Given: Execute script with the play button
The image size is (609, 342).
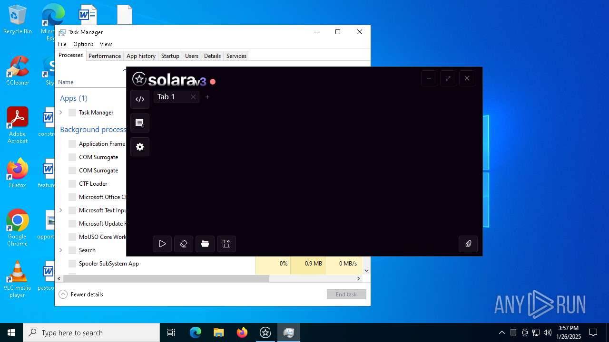Looking at the screenshot, I should pyautogui.click(x=162, y=244).
